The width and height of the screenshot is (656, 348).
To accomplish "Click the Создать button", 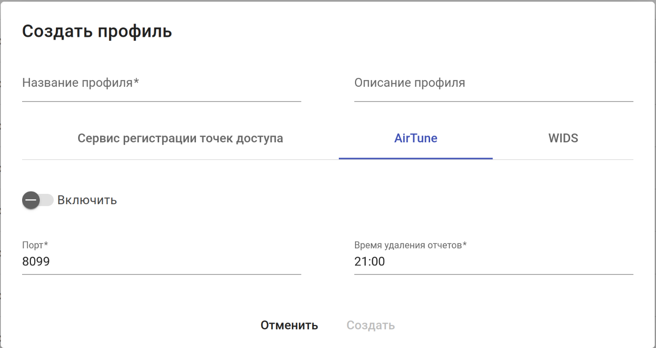I will pos(370,325).
